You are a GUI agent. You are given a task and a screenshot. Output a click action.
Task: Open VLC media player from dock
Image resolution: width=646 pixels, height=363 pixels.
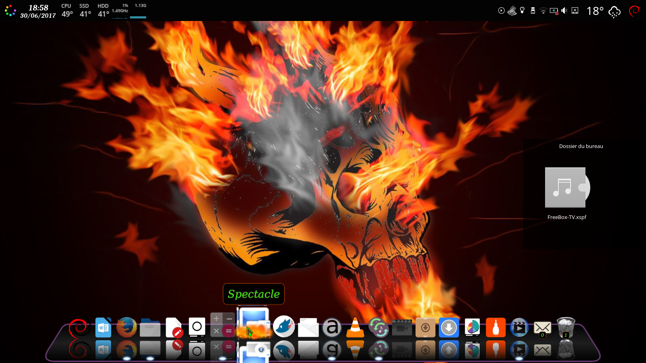355,328
